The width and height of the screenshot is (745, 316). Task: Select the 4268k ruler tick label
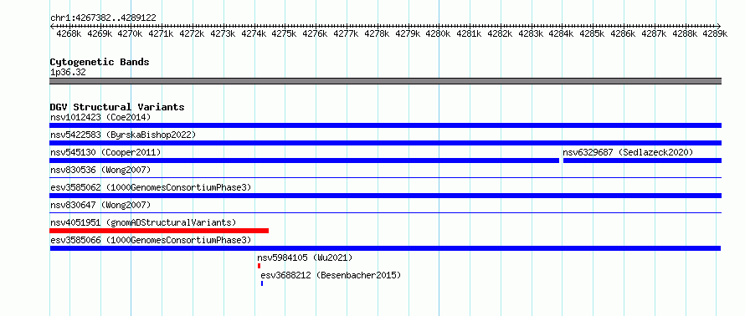[69, 33]
